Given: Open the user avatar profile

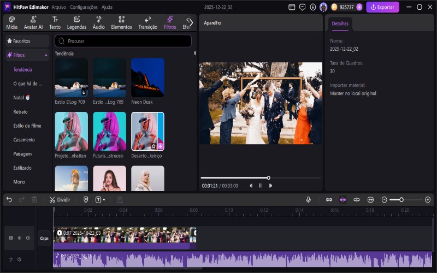Looking at the screenshot, I should pos(323,7).
